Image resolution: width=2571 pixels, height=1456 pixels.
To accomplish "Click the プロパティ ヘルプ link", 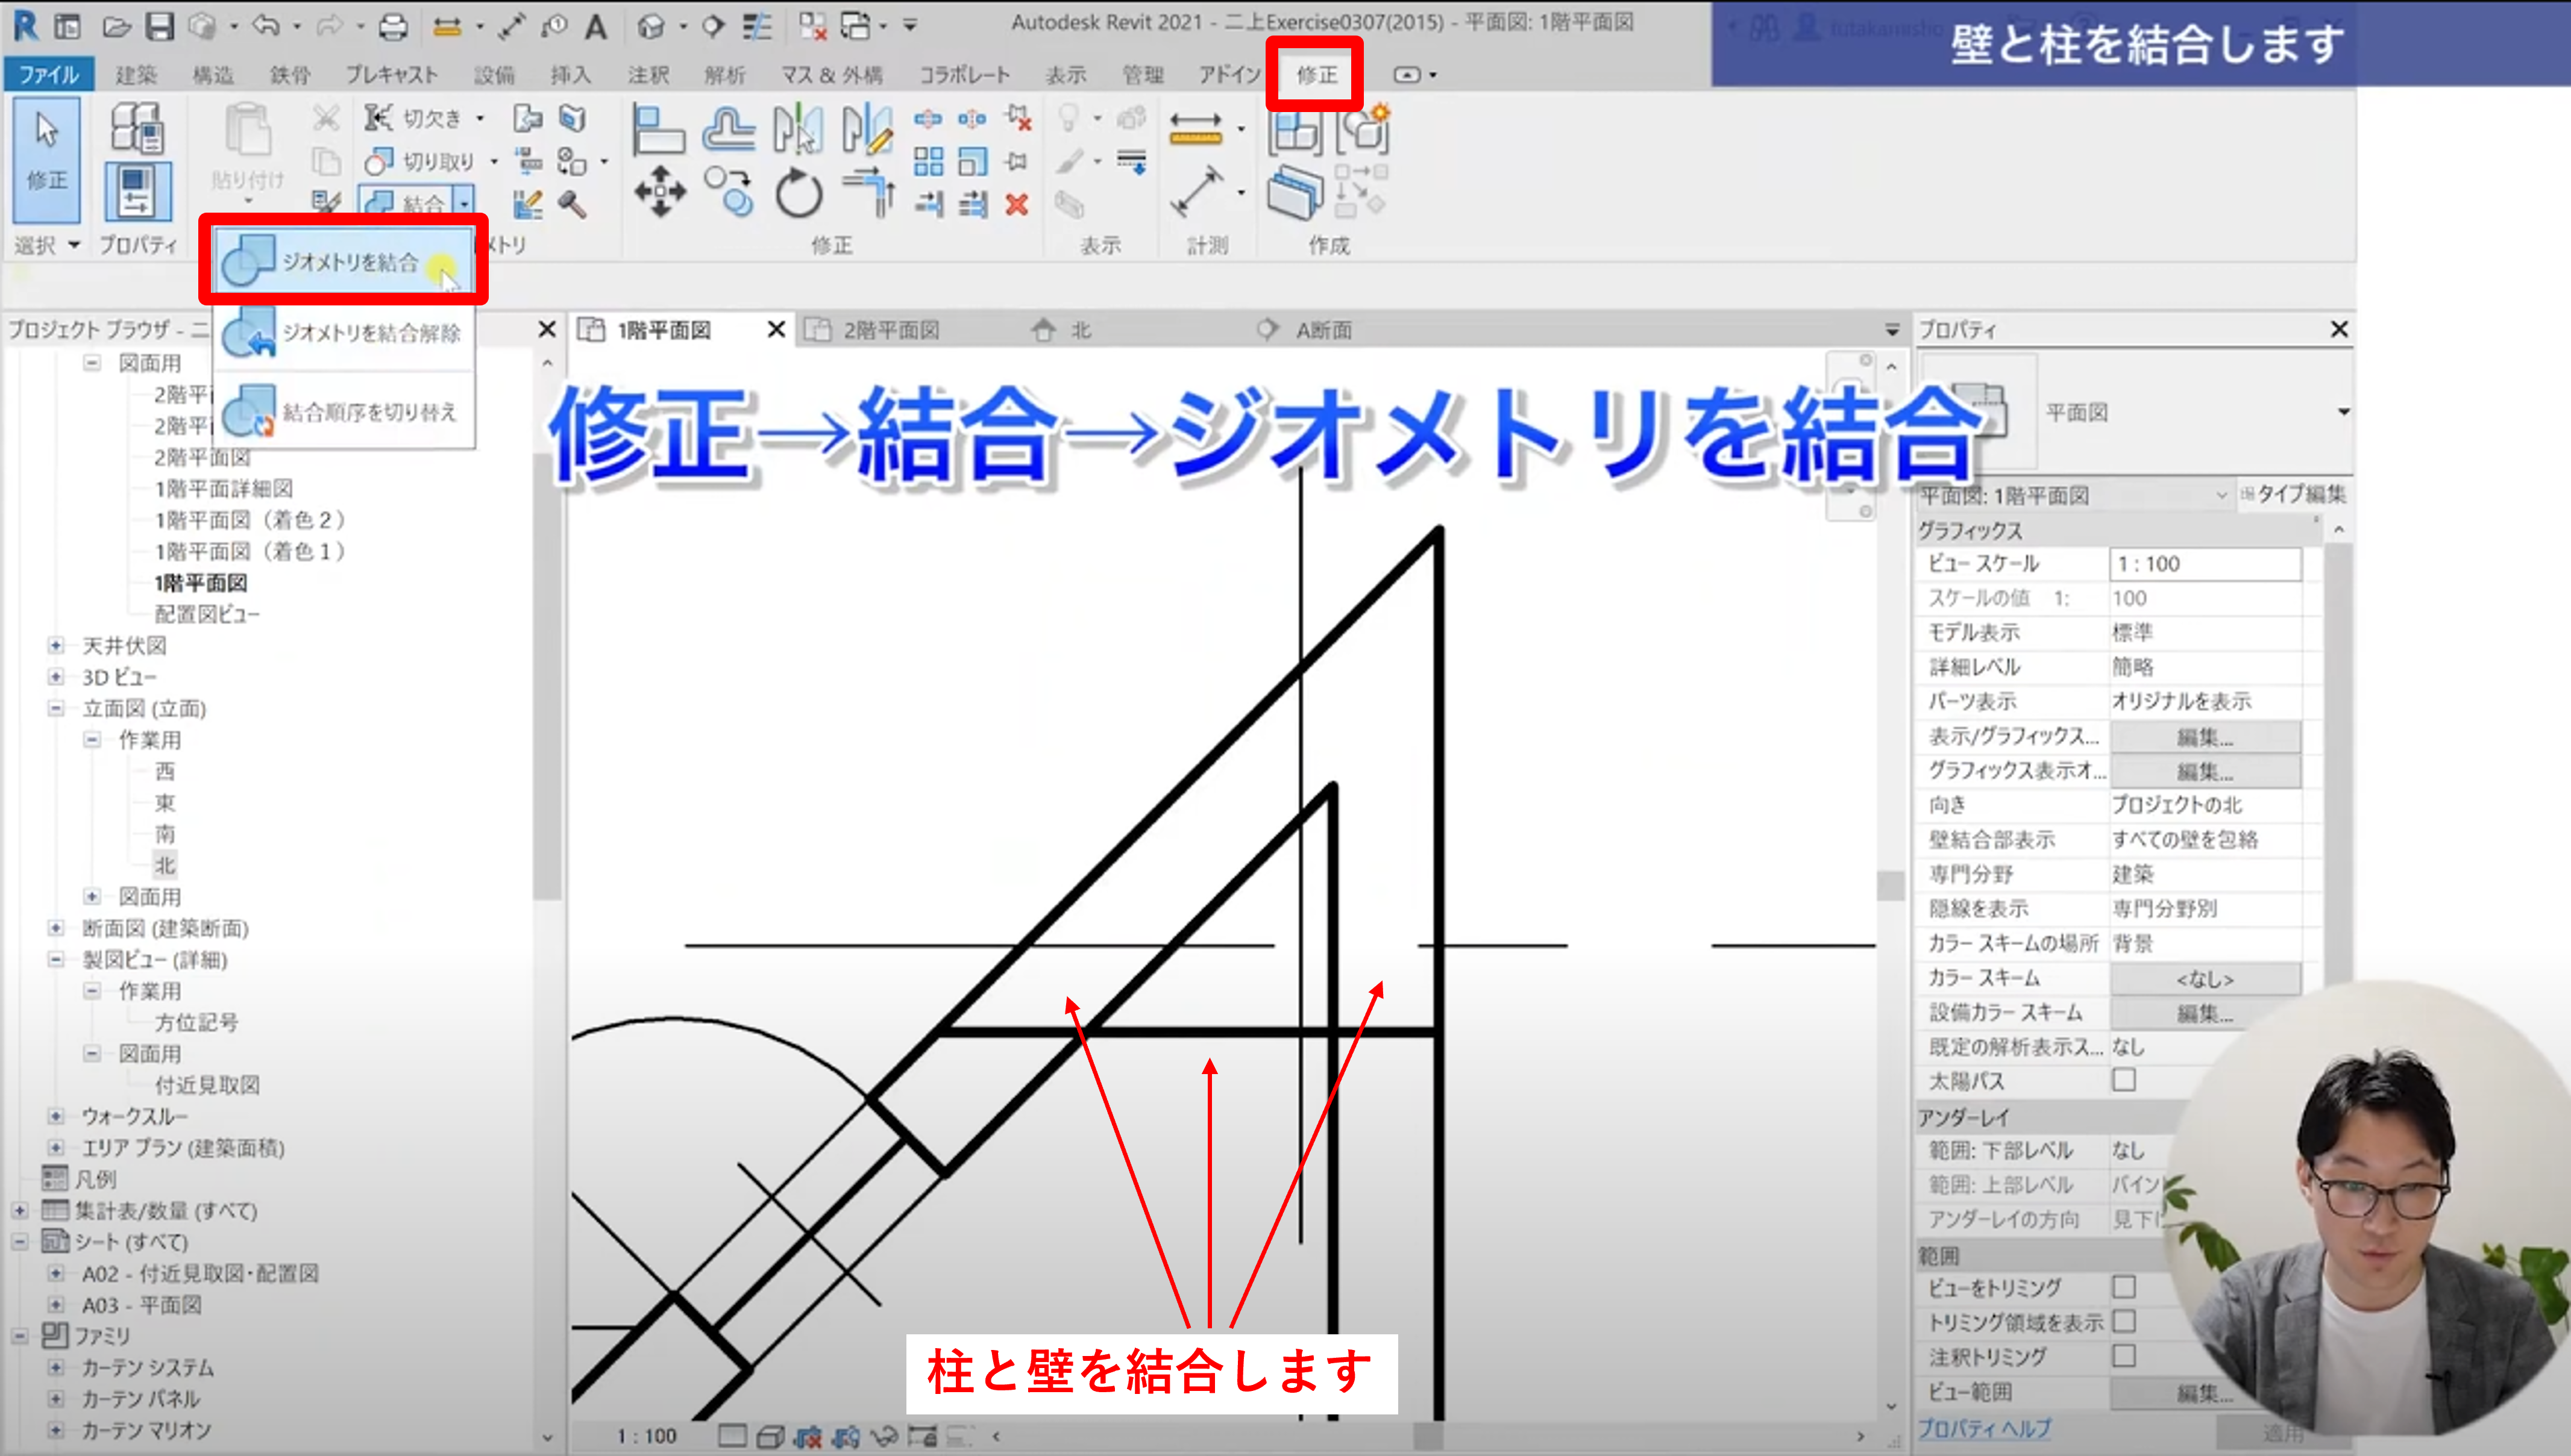I will tap(1984, 1428).
